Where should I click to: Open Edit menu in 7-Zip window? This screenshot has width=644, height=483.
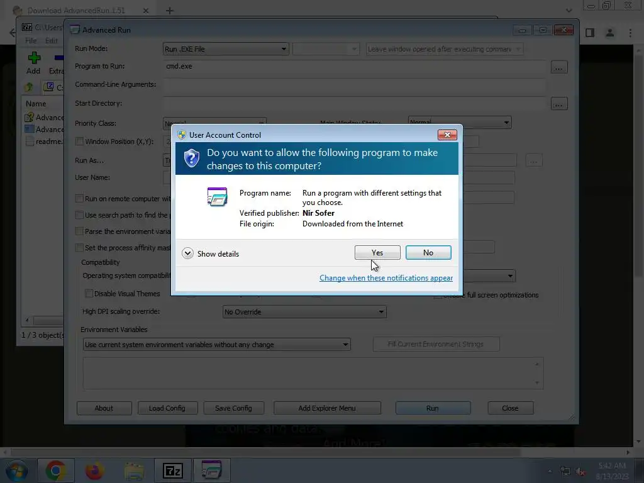point(52,41)
